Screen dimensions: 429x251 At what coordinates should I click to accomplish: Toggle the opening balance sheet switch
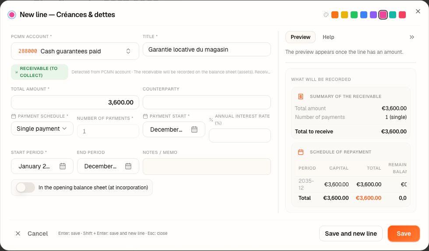tap(25, 188)
